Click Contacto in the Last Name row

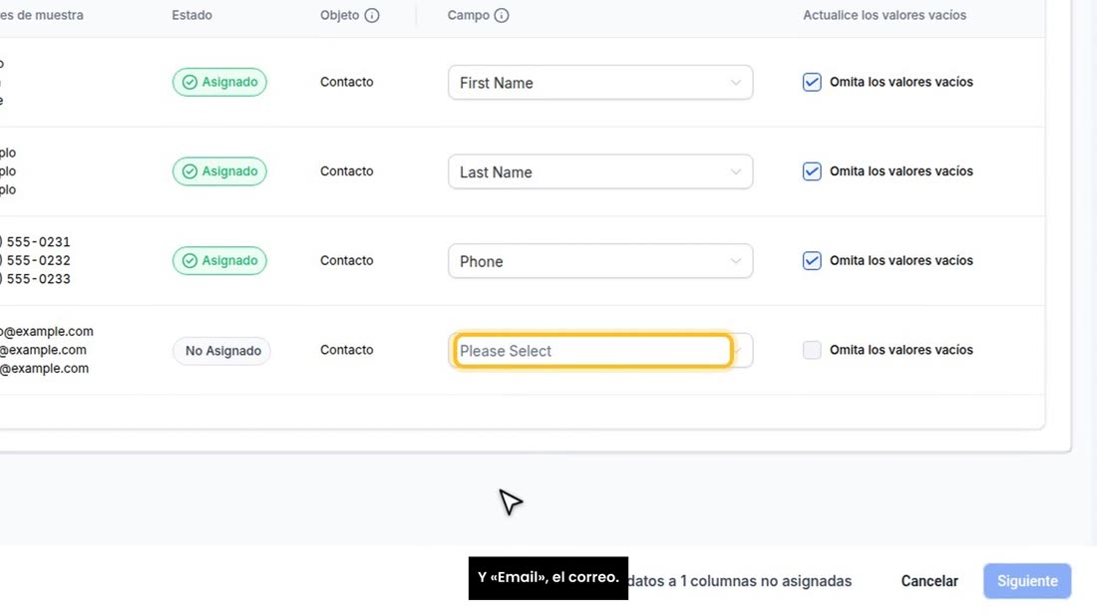point(346,171)
